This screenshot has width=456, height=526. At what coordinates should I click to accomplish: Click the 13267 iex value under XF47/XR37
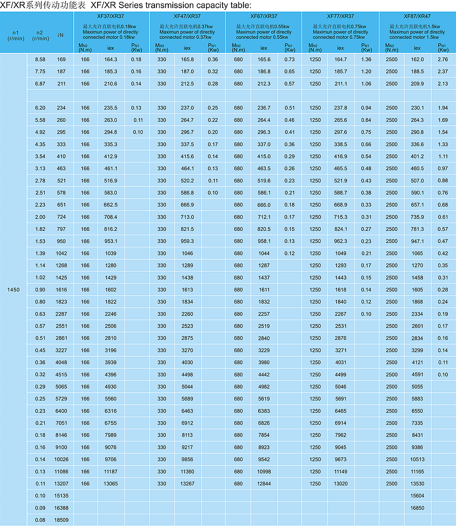(x=187, y=484)
